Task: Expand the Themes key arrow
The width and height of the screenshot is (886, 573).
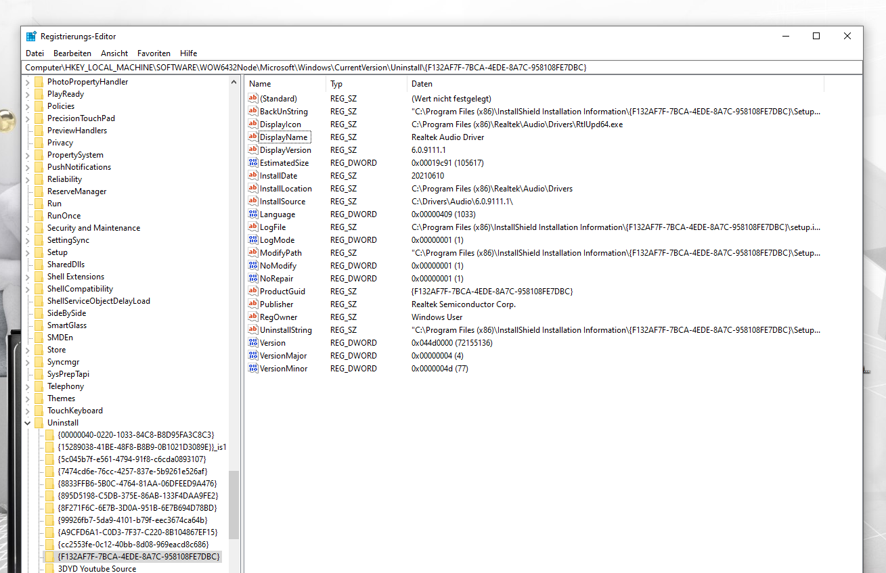Action: pyautogui.click(x=28, y=398)
